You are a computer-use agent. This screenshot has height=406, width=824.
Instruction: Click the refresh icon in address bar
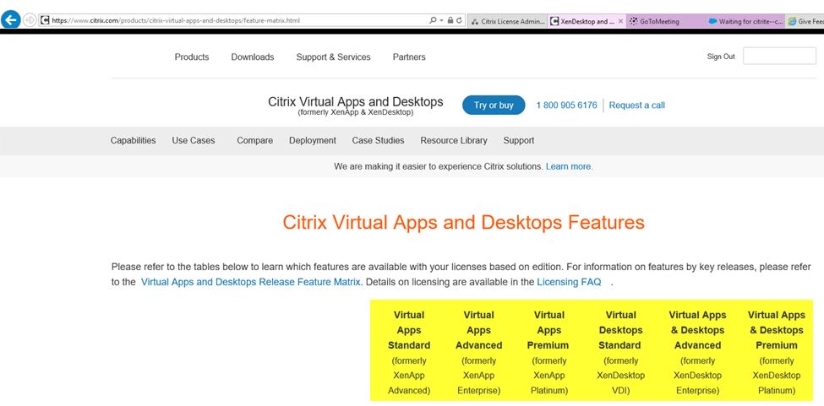pos(459,20)
